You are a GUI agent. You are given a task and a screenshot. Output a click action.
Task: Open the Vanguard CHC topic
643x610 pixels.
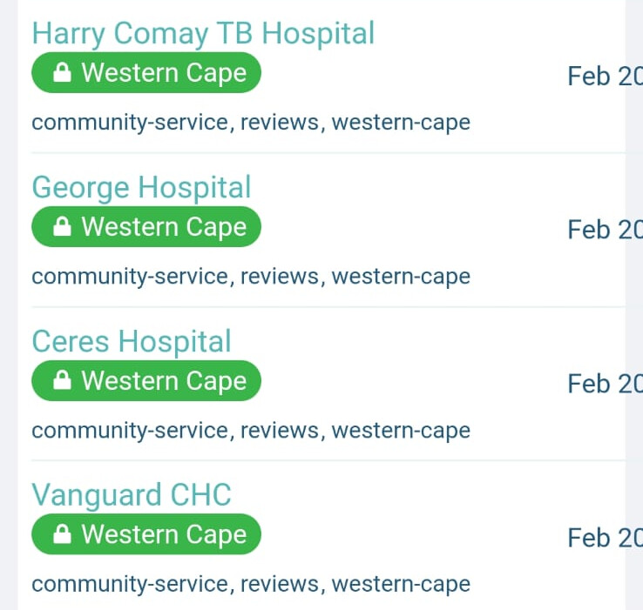coord(132,495)
